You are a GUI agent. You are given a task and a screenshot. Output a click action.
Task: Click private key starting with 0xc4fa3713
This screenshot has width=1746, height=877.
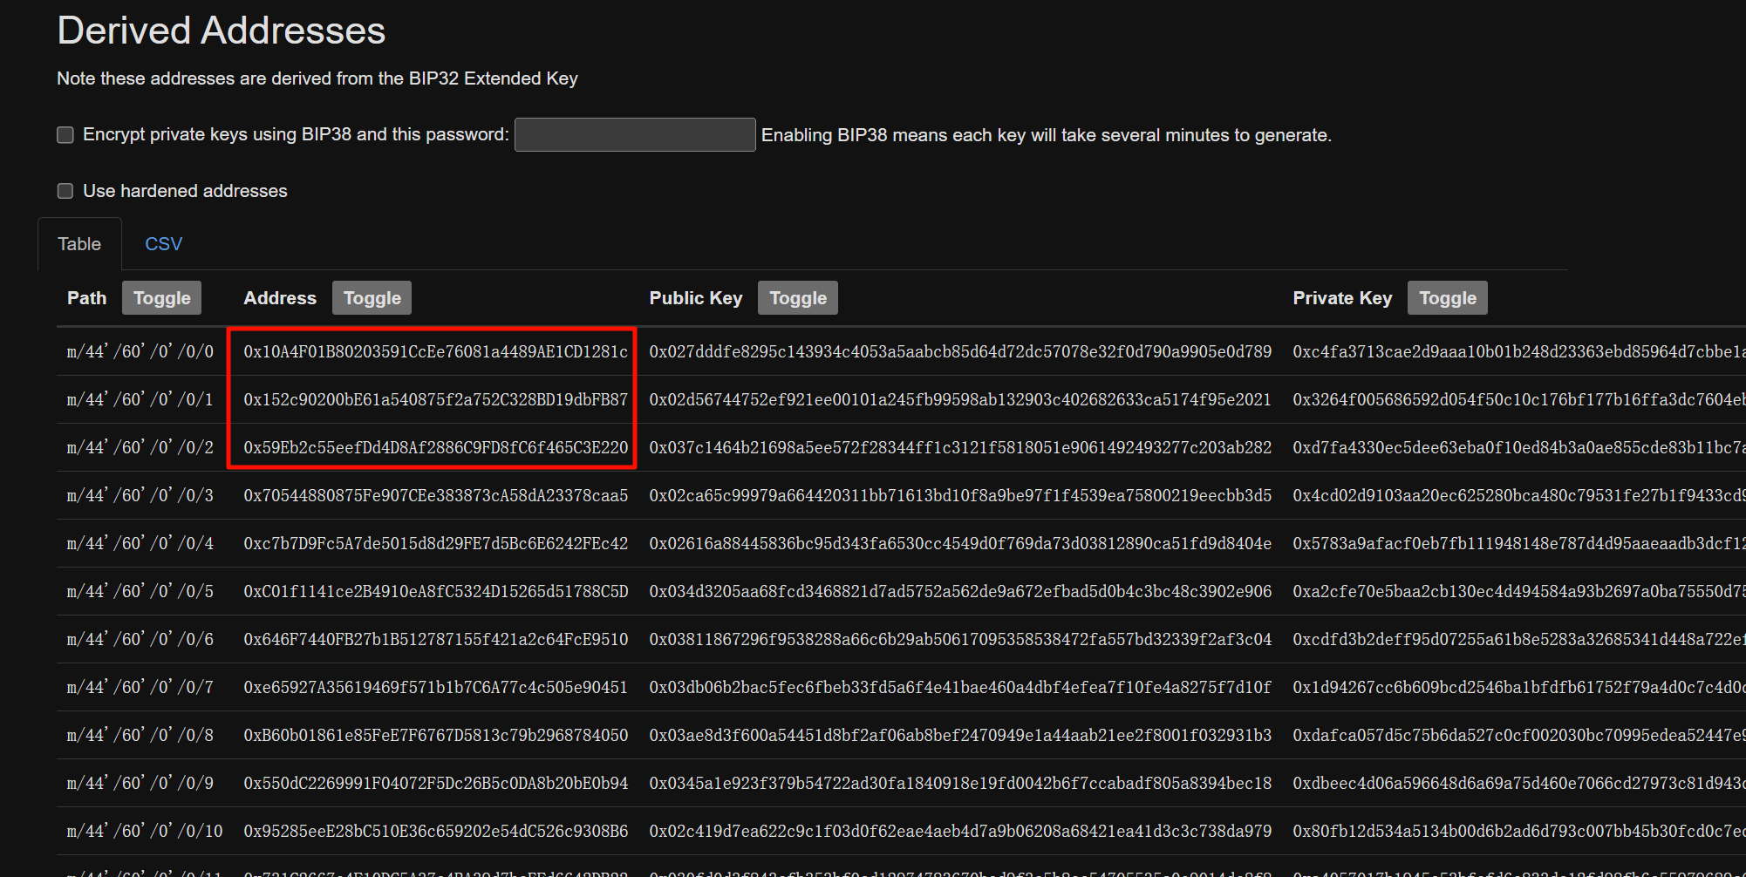[1518, 351]
